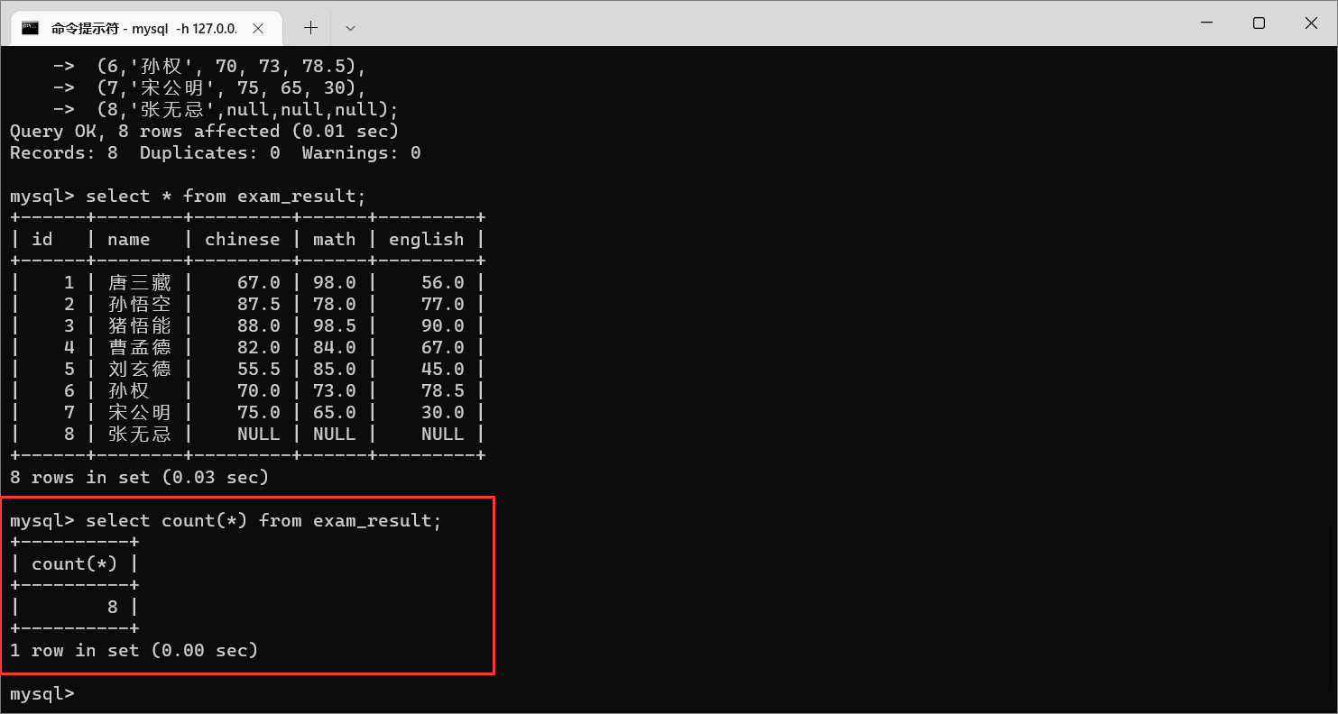The image size is (1338, 714).
Task: Click the final empty mysql> prompt
Action: pyautogui.click(x=42, y=693)
